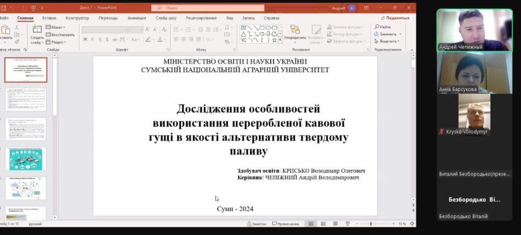Viewport: 521px width, 235px height.
Task: Toggle Заметки notes pane
Action: point(256,224)
